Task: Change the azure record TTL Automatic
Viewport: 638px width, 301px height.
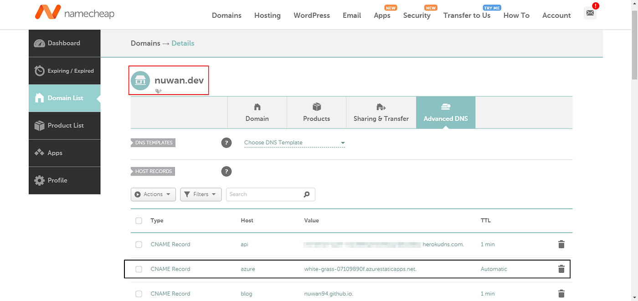Action: click(x=494, y=269)
